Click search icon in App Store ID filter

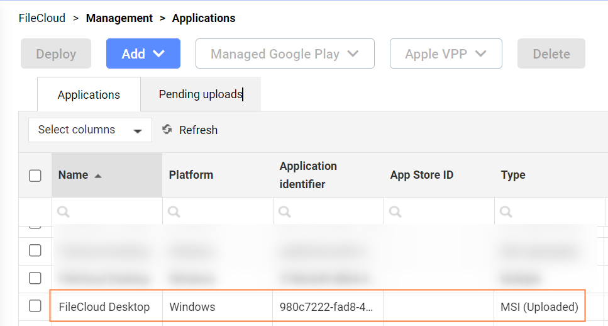pos(395,213)
